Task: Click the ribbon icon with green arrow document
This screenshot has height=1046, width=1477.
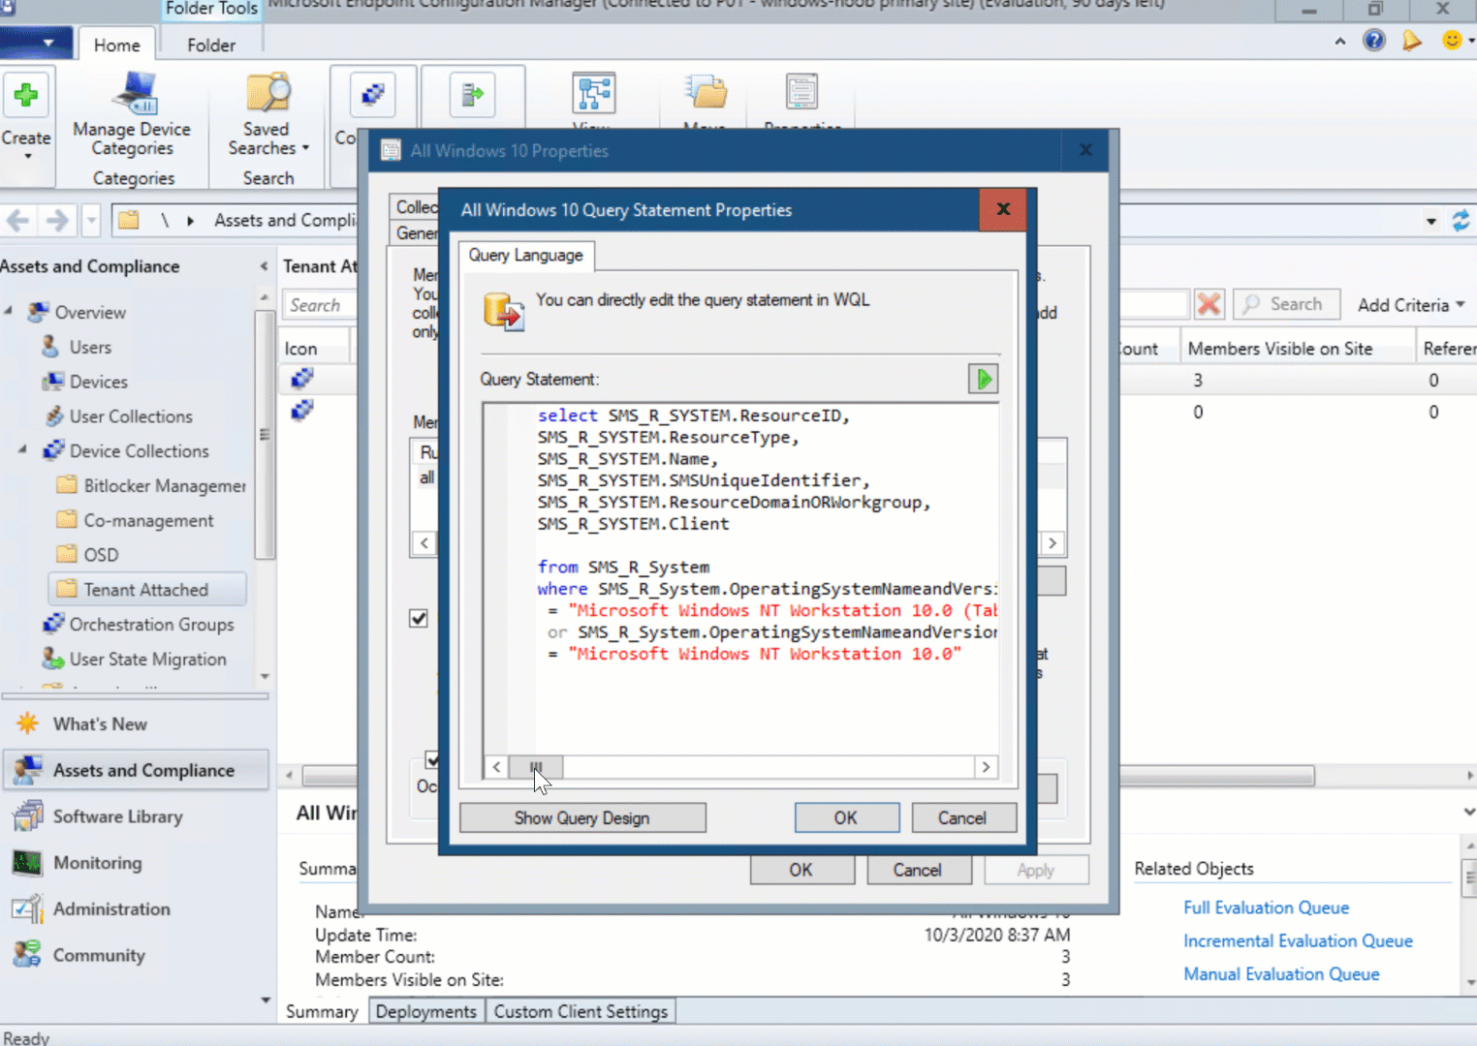Action: (473, 95)
